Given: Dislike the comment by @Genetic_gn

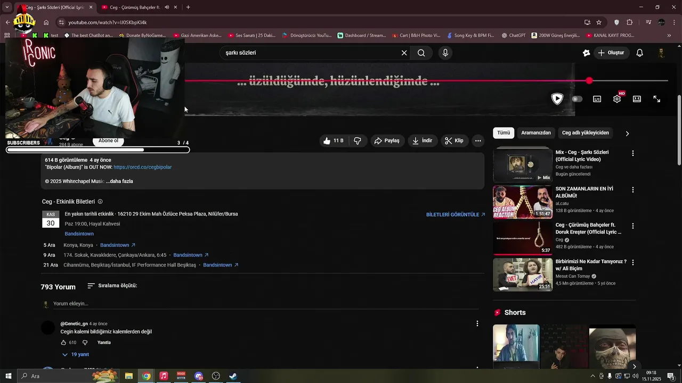Looking at the screenshot, I should pos(85,343).
